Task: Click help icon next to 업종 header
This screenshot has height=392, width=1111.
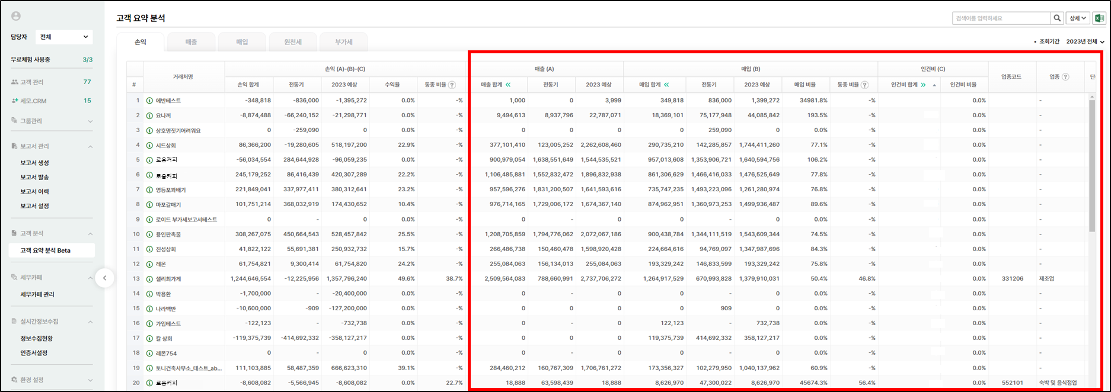Action: click(1065, 77)
